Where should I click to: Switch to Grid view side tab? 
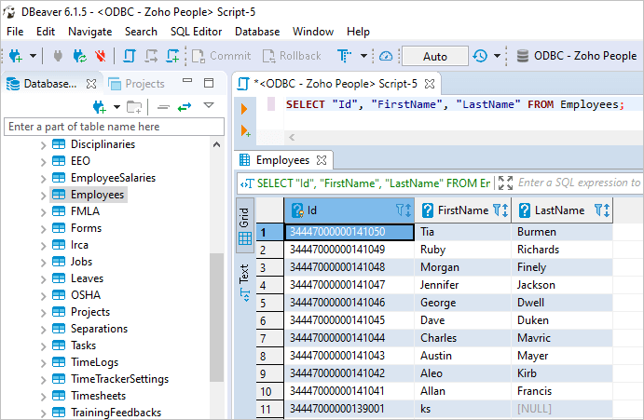tap(245, 225)
